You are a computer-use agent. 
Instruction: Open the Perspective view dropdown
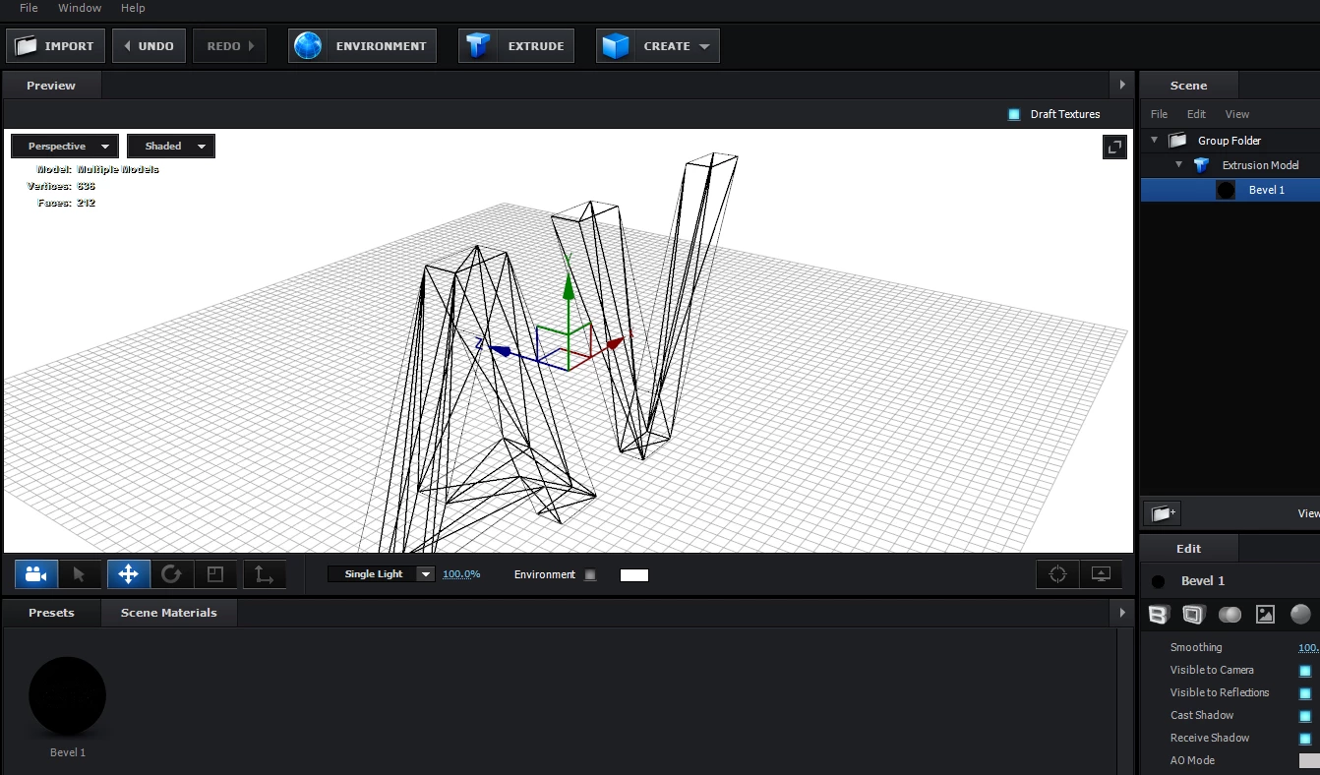(65, 147)
